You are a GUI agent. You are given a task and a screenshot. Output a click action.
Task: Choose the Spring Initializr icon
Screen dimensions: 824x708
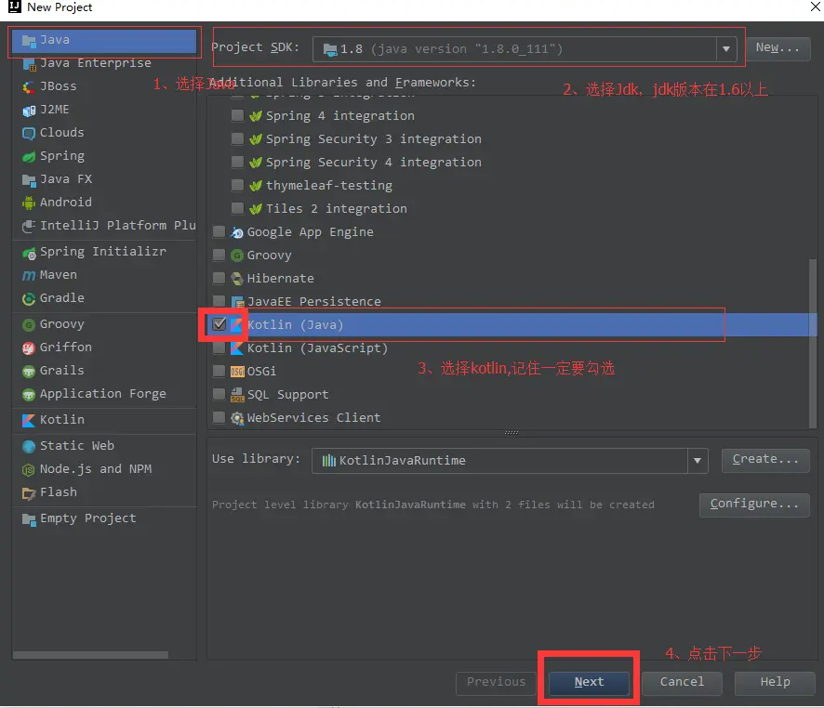point(29,252)
